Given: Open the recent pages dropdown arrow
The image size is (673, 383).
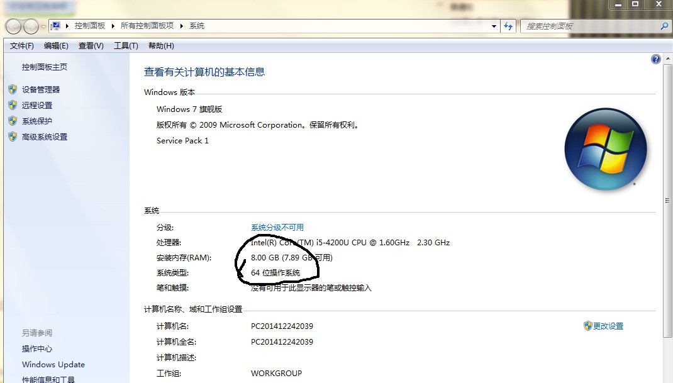Looking at the screenshot, I should coord(43,26).
